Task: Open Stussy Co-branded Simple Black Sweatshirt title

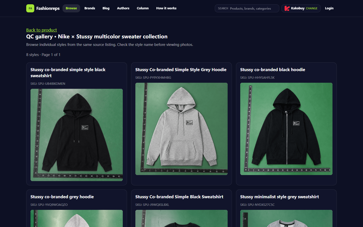Action: point(179,197)
